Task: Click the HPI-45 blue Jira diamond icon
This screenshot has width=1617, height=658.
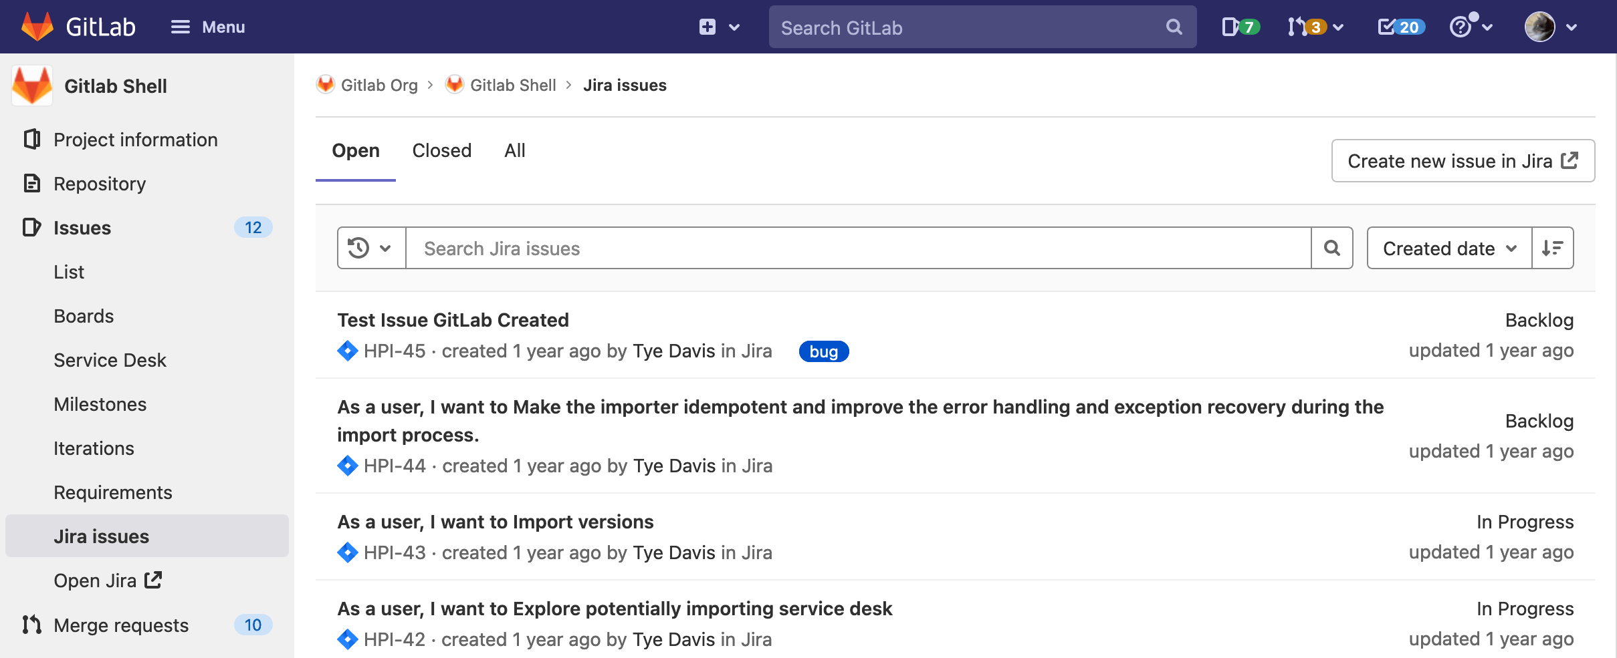Action: click(x=347, y=351)
